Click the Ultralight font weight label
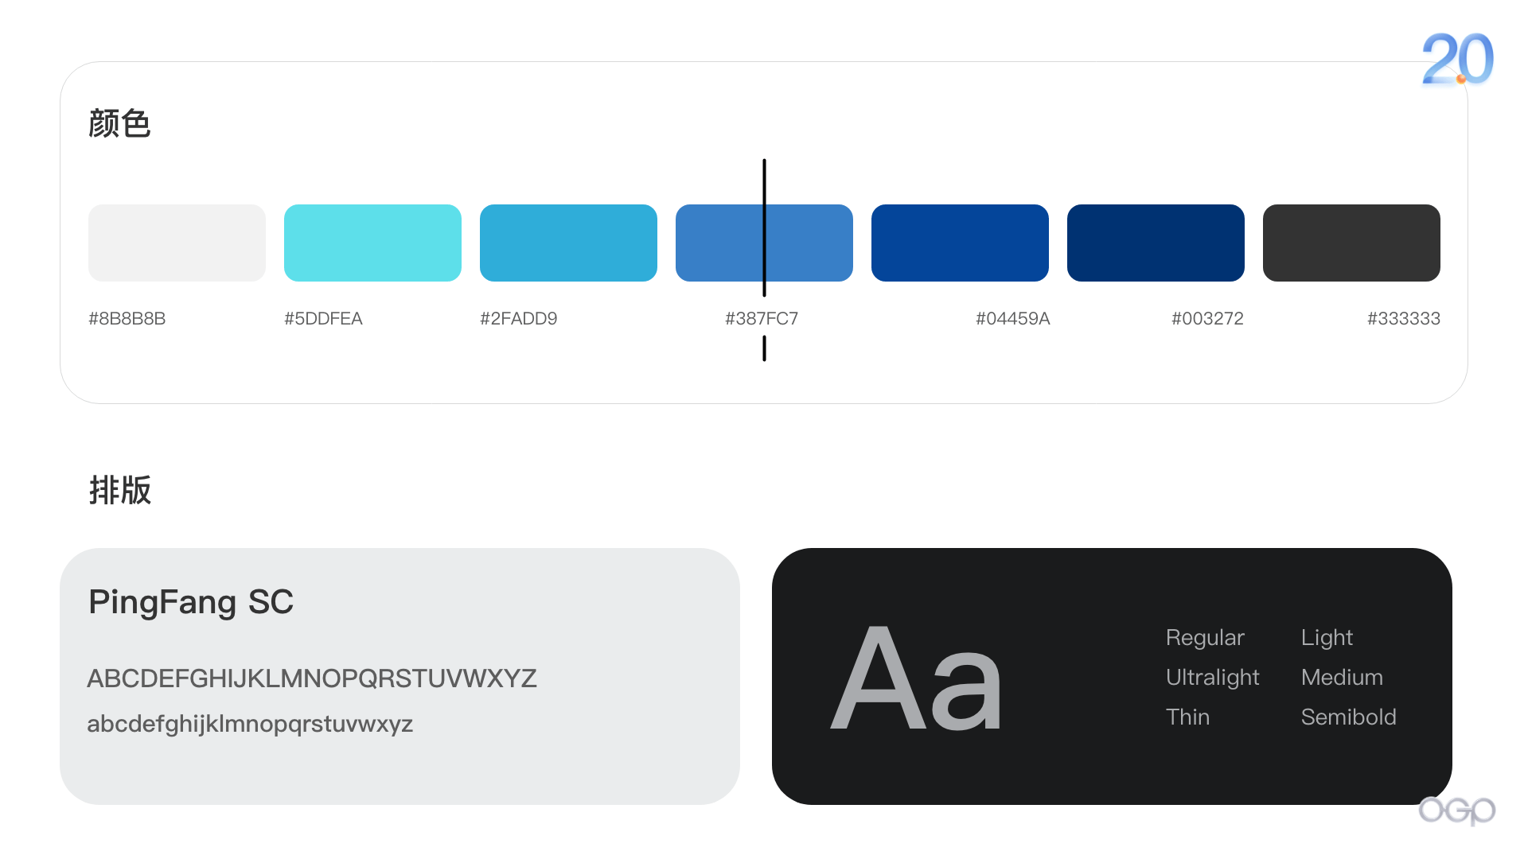 point(1212,678)
